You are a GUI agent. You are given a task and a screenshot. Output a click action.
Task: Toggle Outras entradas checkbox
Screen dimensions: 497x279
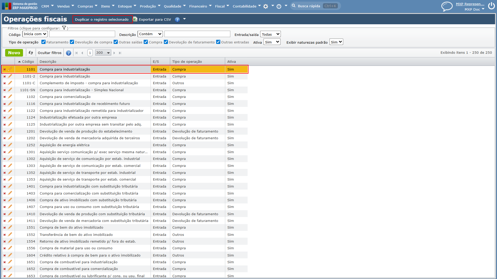(218, 42)
